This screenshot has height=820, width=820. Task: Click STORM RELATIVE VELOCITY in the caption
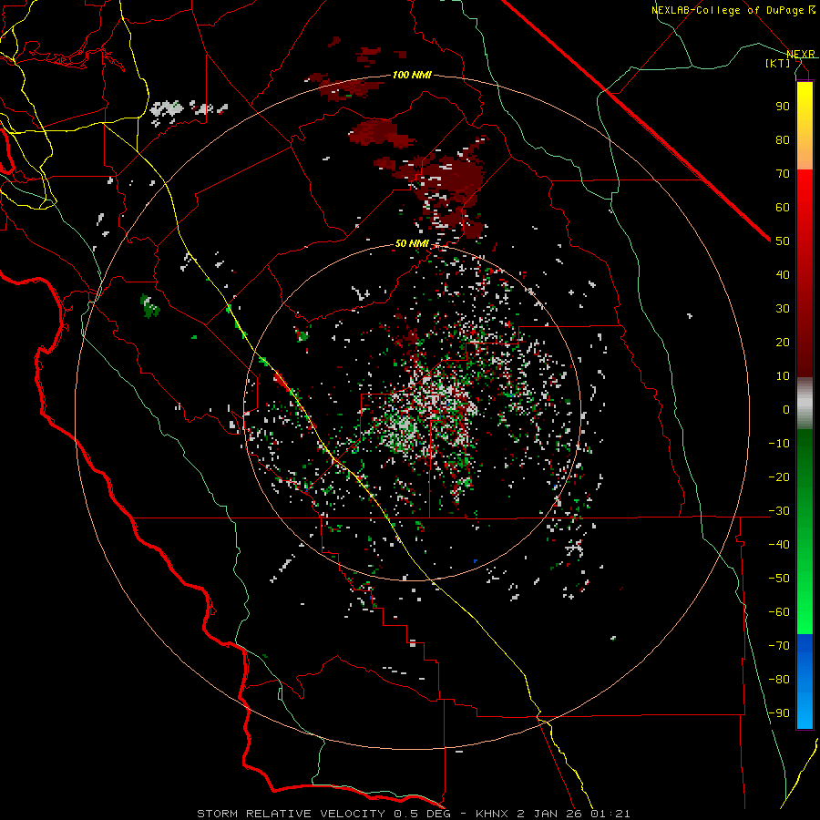pos(291,814)
